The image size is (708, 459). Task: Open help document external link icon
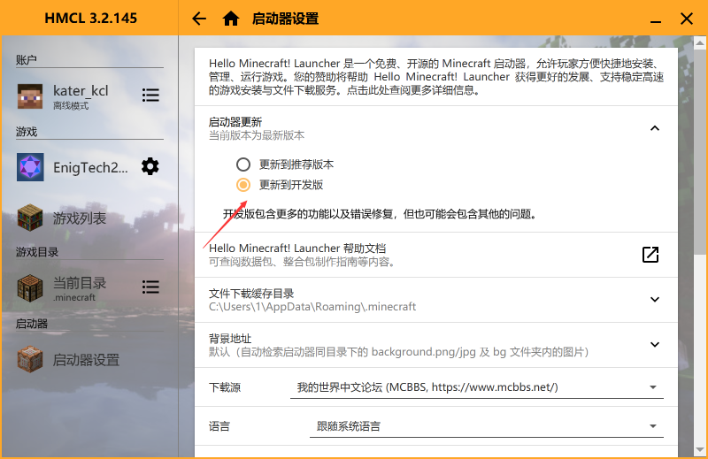tap(650, 255)
